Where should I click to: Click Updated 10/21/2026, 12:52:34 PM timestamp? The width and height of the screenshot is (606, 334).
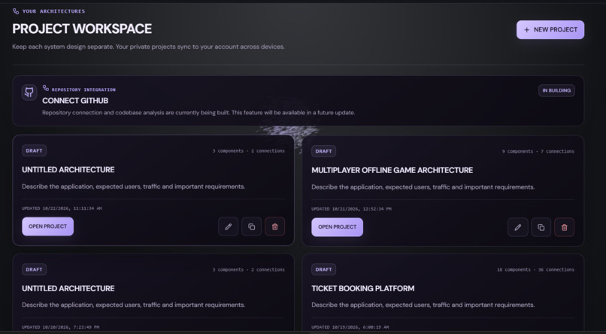(351, 209)
